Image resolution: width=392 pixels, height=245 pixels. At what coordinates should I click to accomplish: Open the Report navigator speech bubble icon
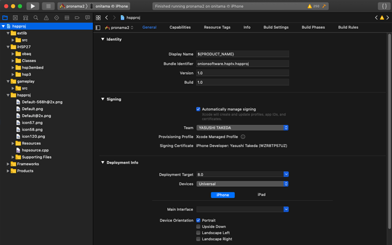click(x=88, y=18)
